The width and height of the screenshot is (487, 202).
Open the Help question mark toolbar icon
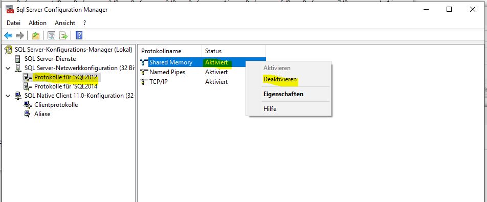tap(79, 35)
